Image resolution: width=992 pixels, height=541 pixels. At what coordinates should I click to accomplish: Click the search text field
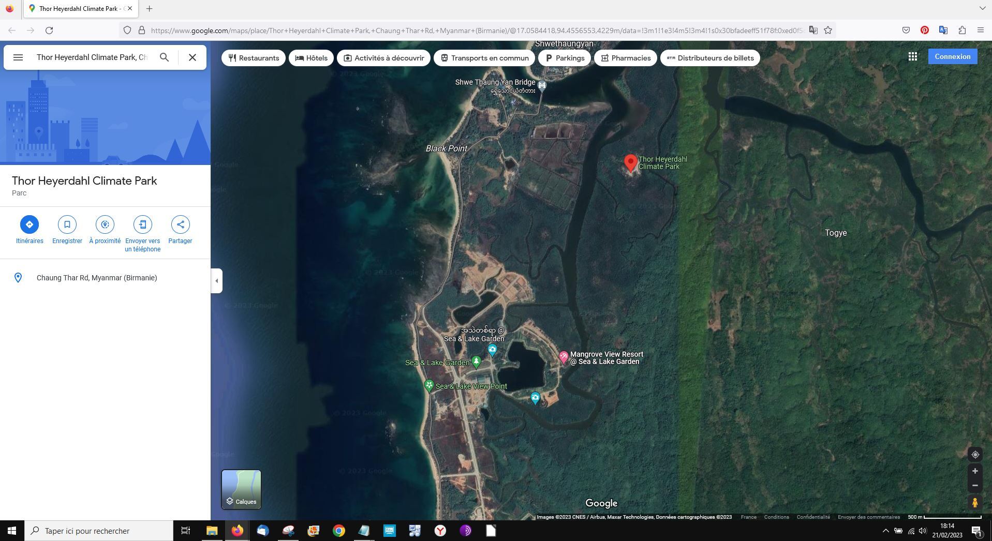click(x=92, y=57)
